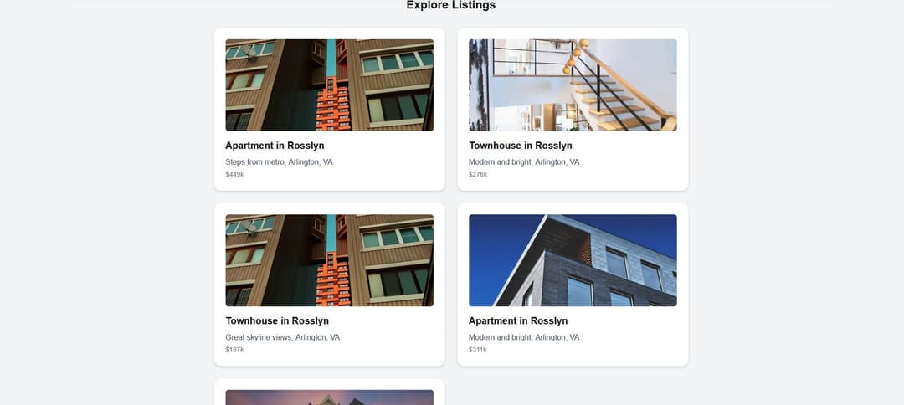The width and height of the screenshot is (904, 405).
Task: Open Apartment in Rosslyn title priced $311k
Action: click(518, 320)
